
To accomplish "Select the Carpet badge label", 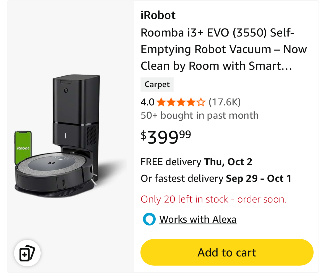I will [157, 84].
